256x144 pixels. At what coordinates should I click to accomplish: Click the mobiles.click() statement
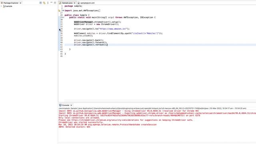83,36
